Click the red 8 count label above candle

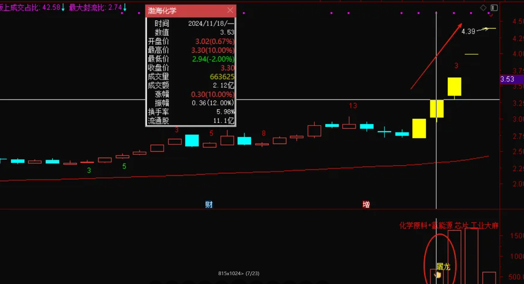click(263, 133)
